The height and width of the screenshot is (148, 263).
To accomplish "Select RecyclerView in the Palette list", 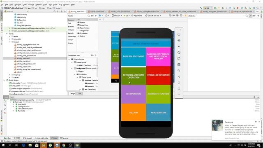I will [x=83, y=28].
